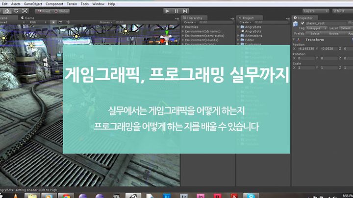The height and width of the screenshot is (198, 353).
Task: Select the Move tool in toolbar
Action: pyautogui.click(x=7, y=11)
